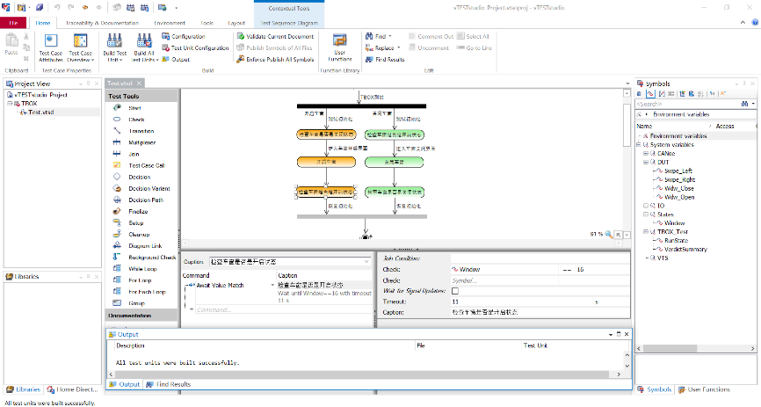Open Test Case Overview
This screenshot has width=761, height=407.
pyautogui.click(x=81, y=47)
